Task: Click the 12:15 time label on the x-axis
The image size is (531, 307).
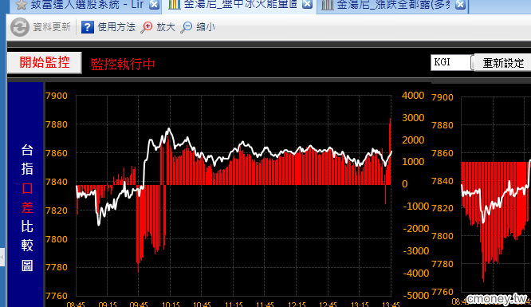Action: 297,305
